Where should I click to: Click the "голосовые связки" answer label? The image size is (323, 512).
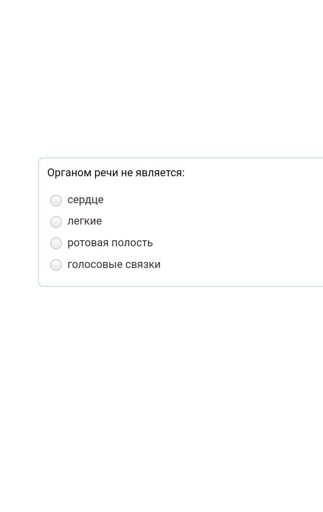(x=114, y=265)
